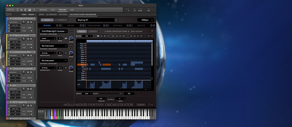This screenshot has width=292, height=127.
Task: Solo the 6 LowBrass Staccato instrument
Action: tap(31, 56)
